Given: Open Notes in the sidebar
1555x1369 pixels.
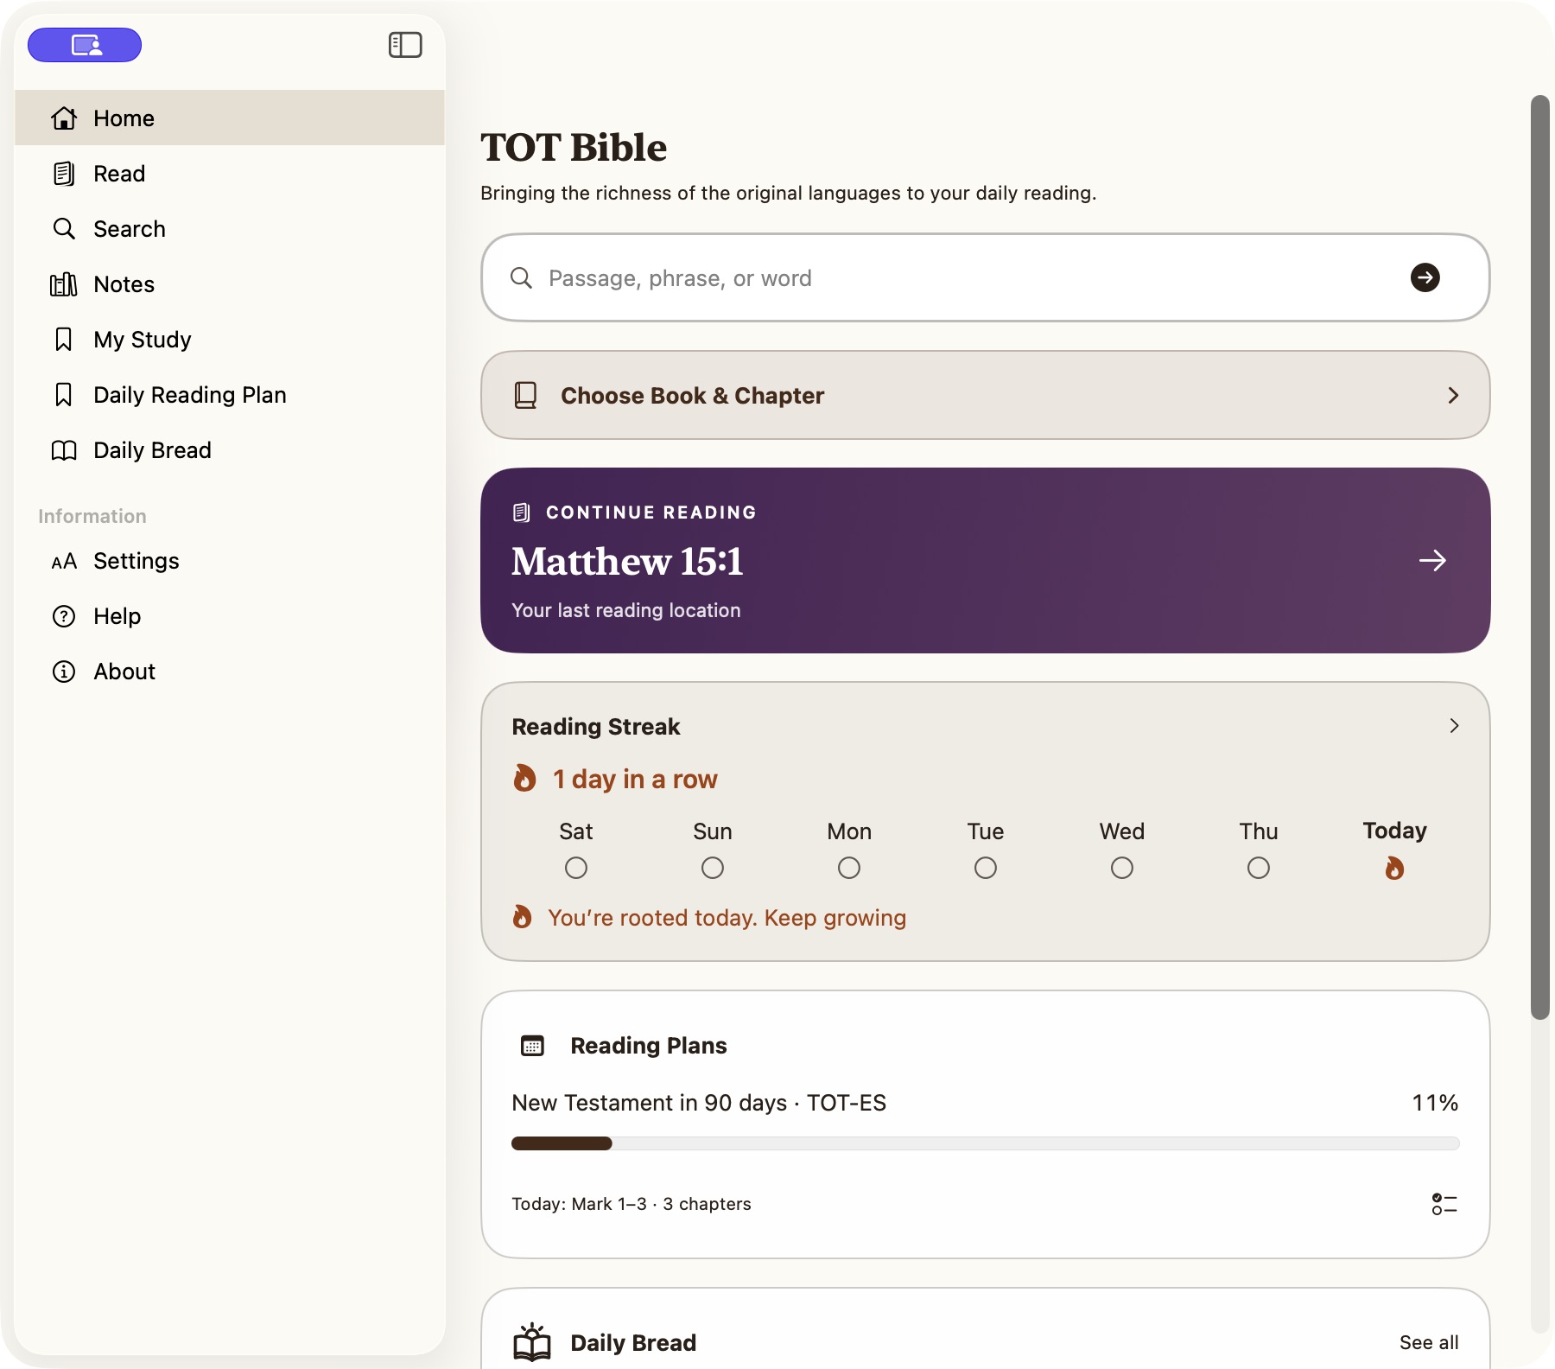Looking at the screenshot, I should [x=230, y=283].
